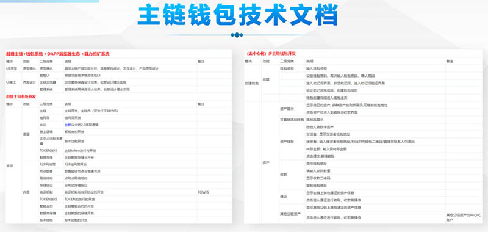Select the red heading 超级主链系统开发
The width and height of the screenshot is (488, 232).
coord(21,96)
